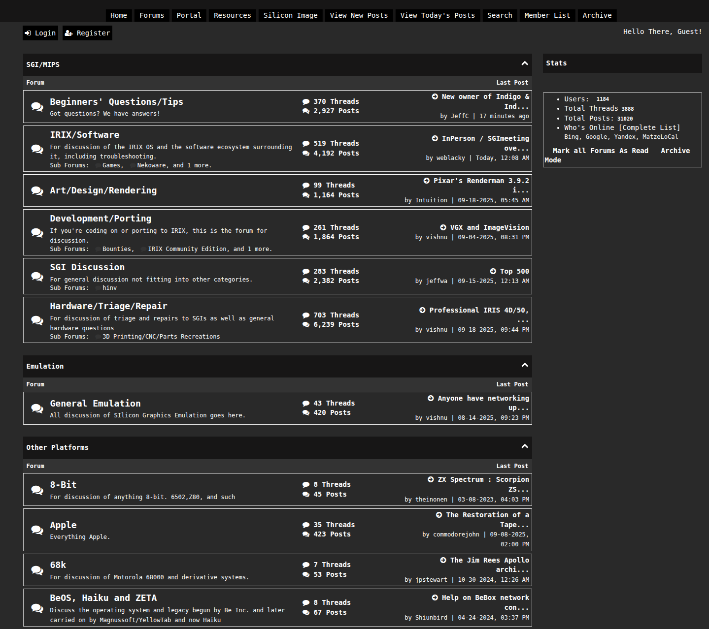Click the forum icon beside General Emulation
Viewport: 709px width, 629px height.
[37, 409]
